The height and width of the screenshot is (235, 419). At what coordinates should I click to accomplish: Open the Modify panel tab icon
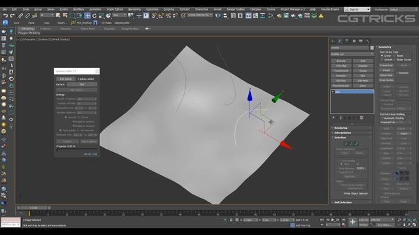point(340,41)
